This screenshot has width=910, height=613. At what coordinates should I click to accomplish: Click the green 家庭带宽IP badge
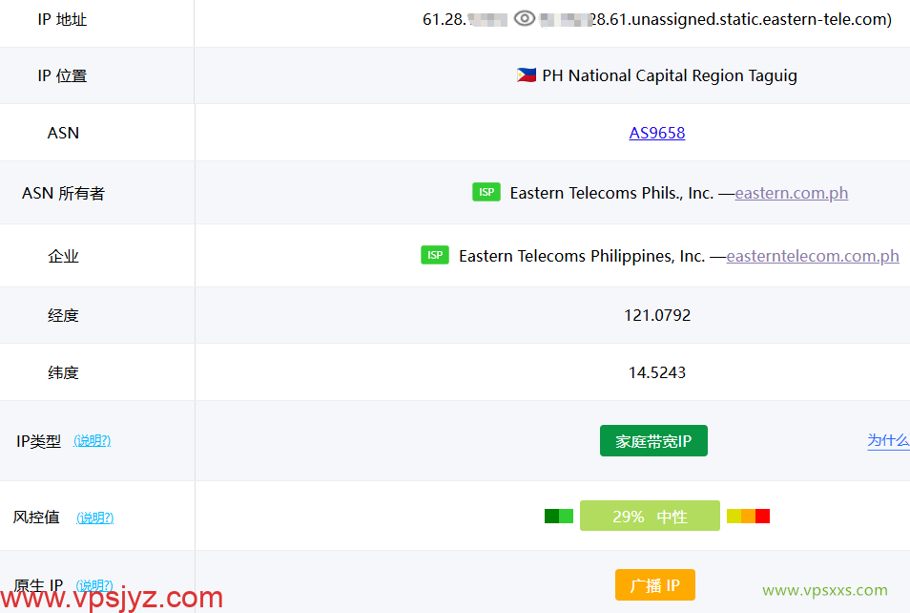tap(653, 441)
